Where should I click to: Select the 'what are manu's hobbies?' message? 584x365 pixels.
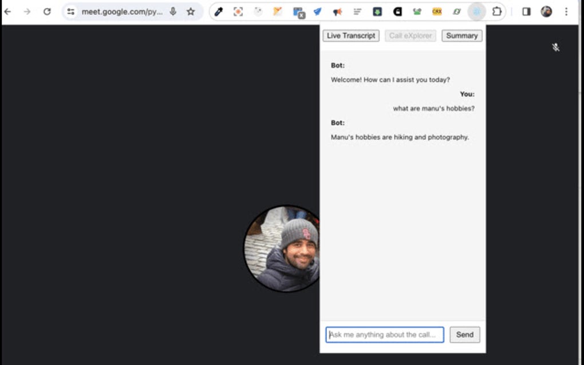(434, 108)
